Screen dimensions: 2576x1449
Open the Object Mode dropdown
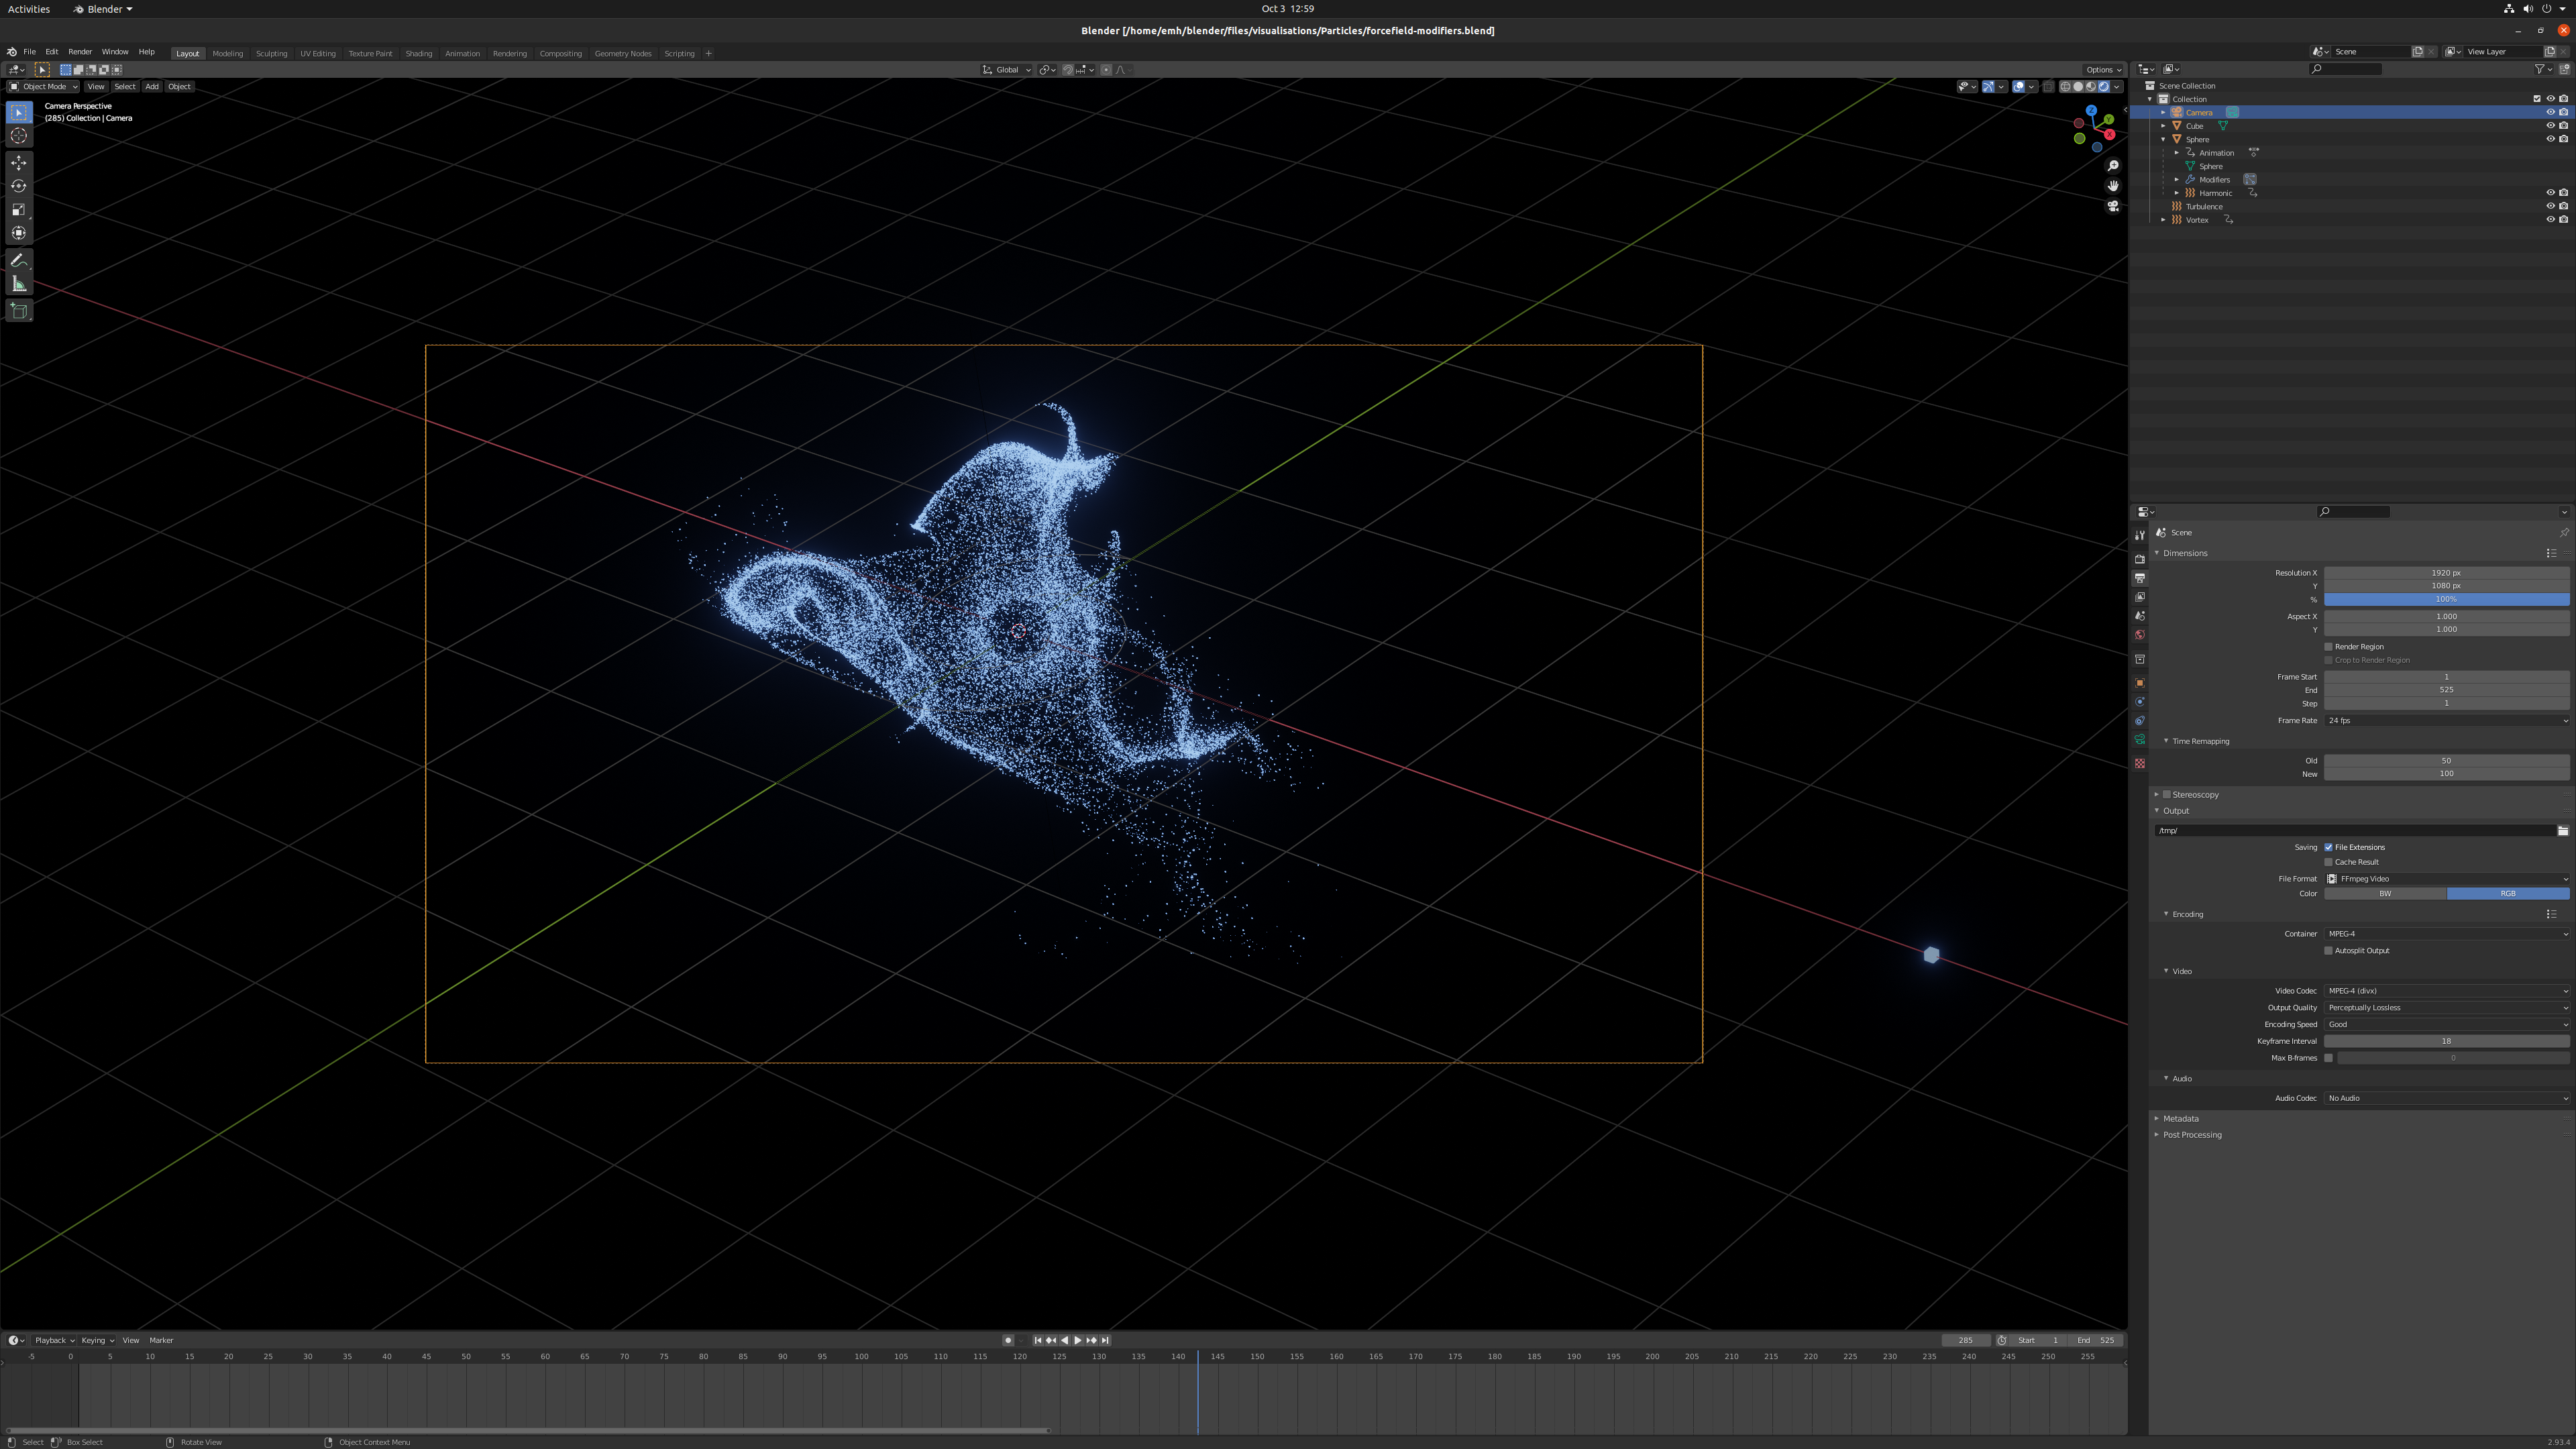43,87
